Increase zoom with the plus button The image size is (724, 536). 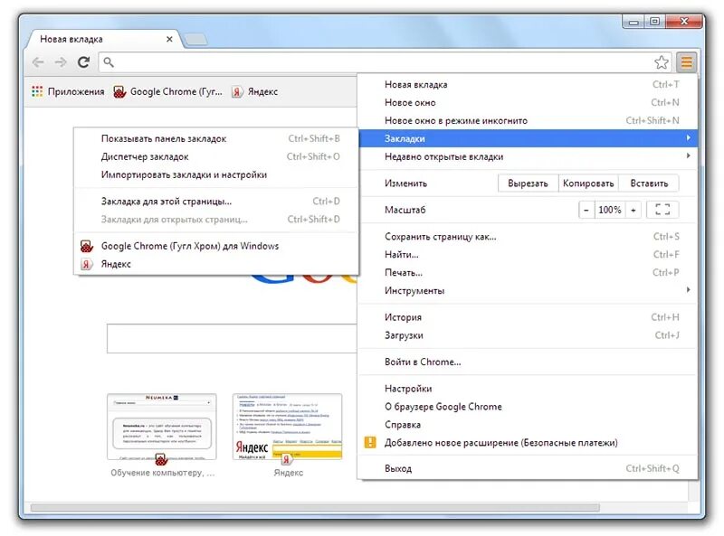pos(633,210)
